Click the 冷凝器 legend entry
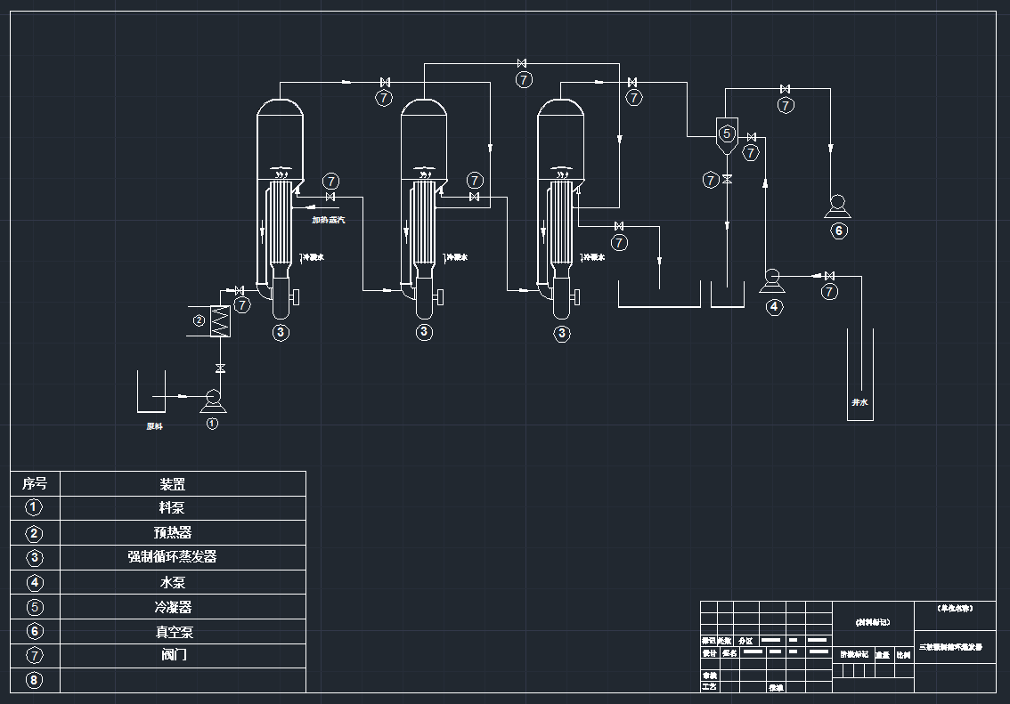 173,608
